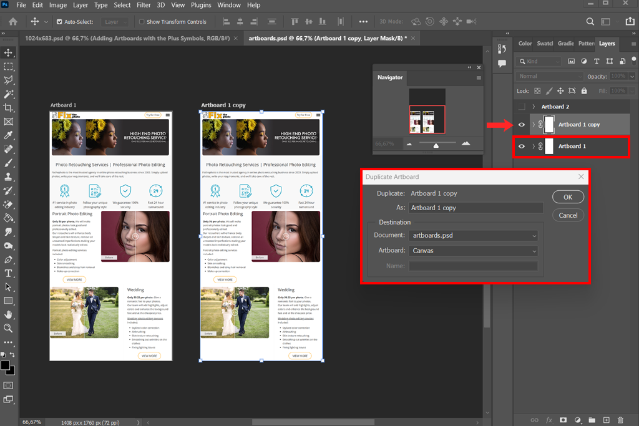Switch to the Gradients panel tab
This screenshot has height=426, width=639.
coord(565,43)
